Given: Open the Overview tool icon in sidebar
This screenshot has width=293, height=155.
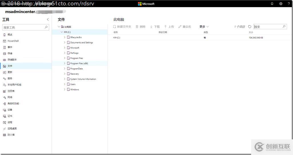Looking at the screenshot, I should point(5,35).
